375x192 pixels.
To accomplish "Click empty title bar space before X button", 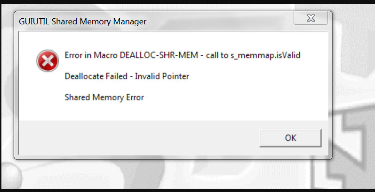I will (x=220, y=22).
